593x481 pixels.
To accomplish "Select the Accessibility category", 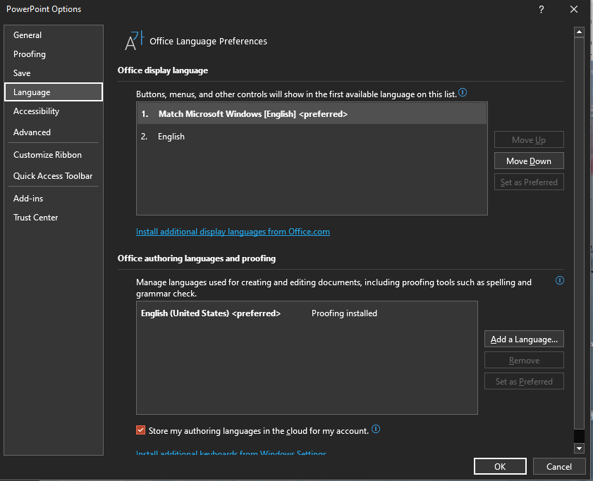I will (37, 111).
